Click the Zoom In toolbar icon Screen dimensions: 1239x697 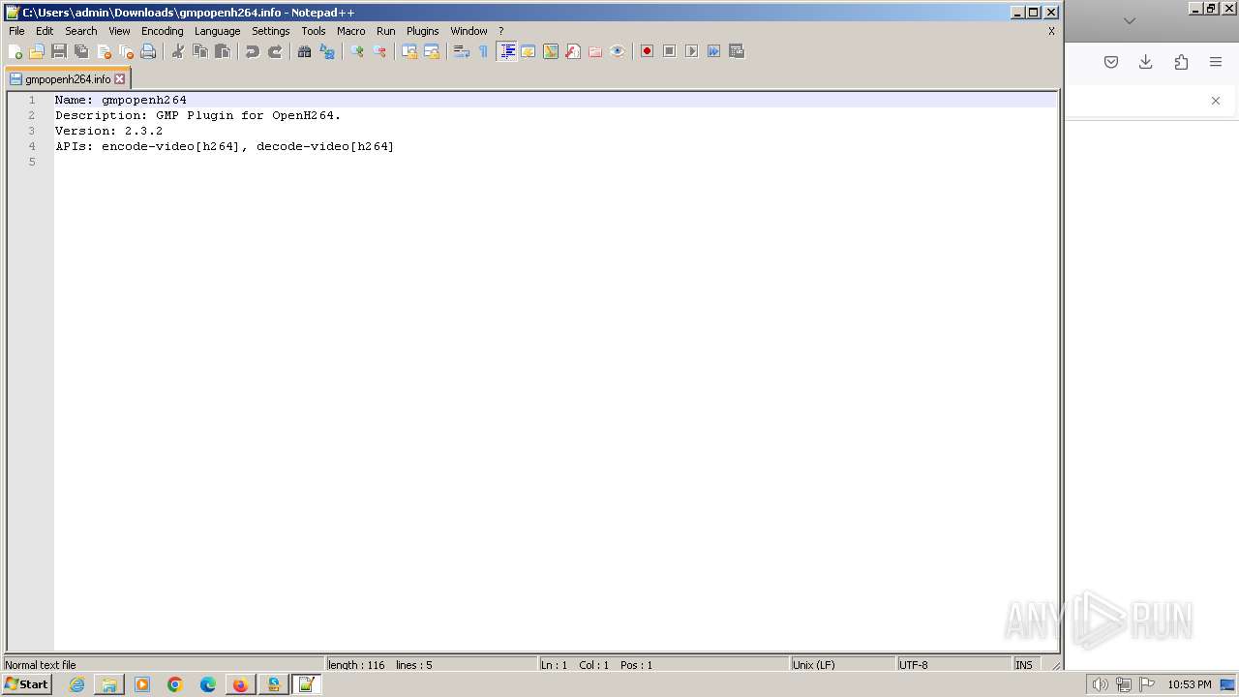click(x=357, y=51)
